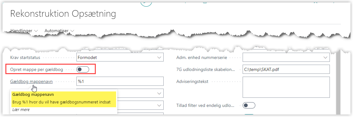Click the circular icon above page title
The image size is (353, 117).
(146, 3)
